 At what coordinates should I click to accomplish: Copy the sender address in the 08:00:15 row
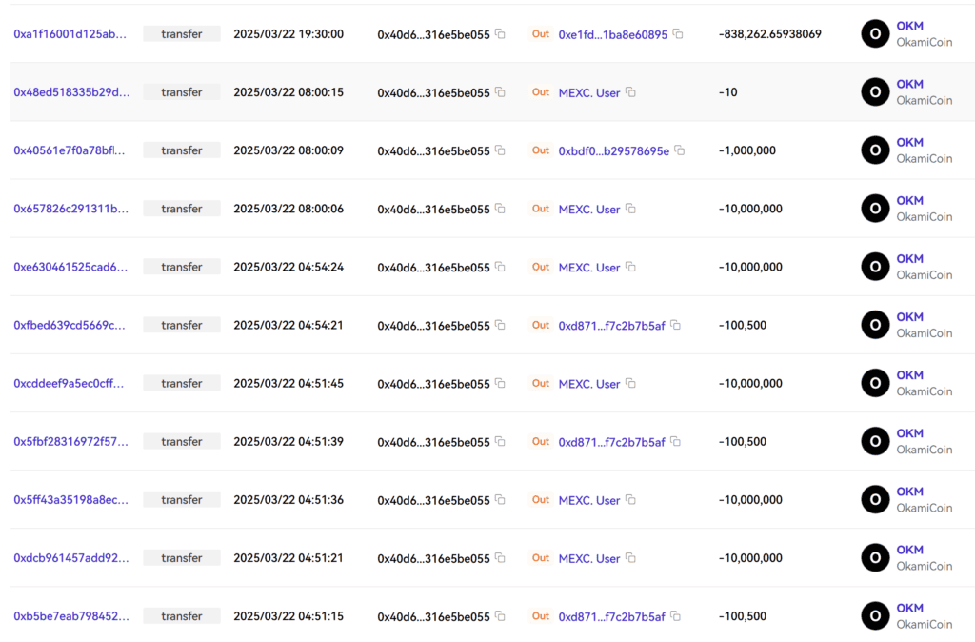tap(500, 92)
